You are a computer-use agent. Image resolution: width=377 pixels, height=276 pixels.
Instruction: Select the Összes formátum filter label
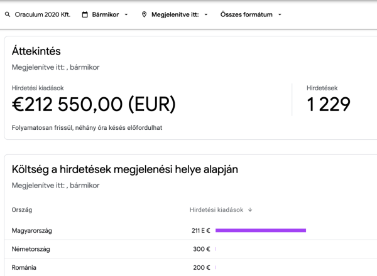(x=246, y=14)
